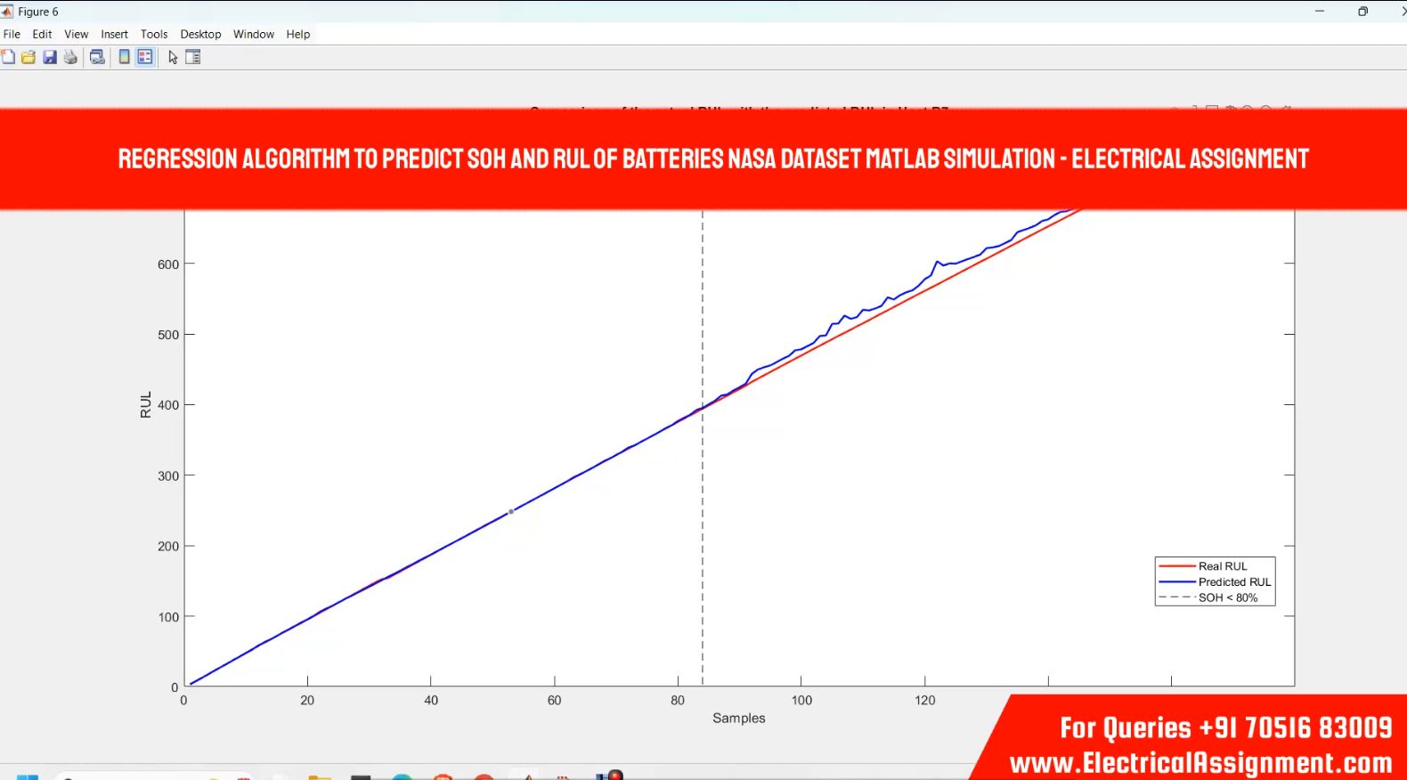1407x780 pixels.
Task: Click the New Figure toolbar icon
Action: click(8, 57)
